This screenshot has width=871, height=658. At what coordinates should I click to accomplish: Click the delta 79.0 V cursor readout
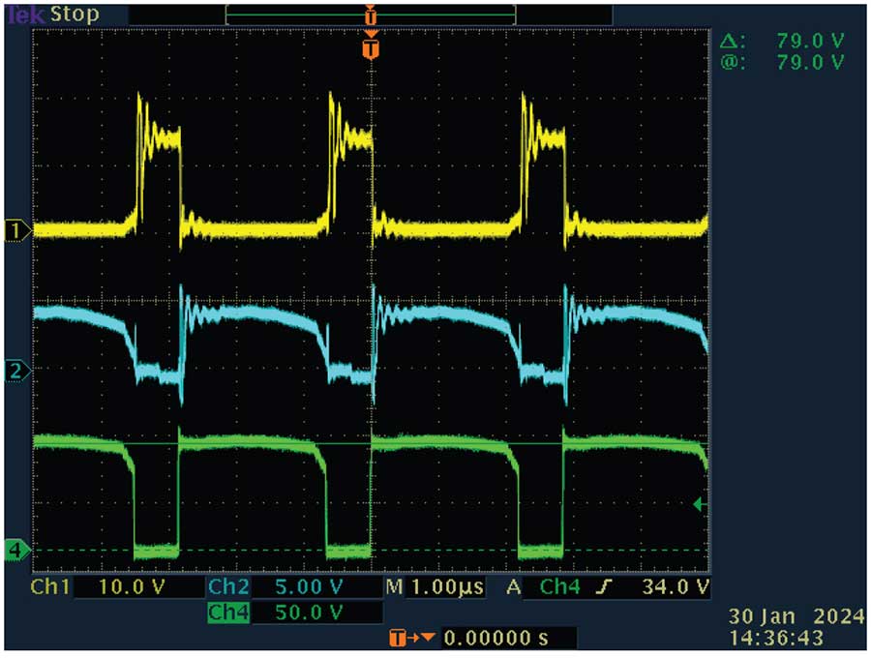pyautogui.click(x=782, y=41)
